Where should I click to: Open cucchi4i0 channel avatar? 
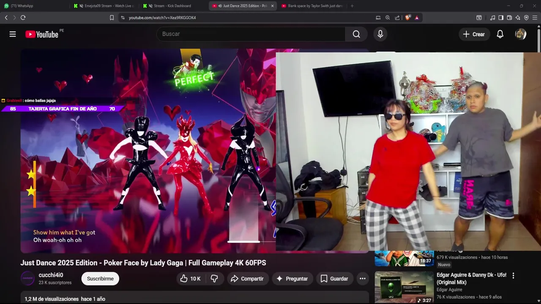[27, 278]
